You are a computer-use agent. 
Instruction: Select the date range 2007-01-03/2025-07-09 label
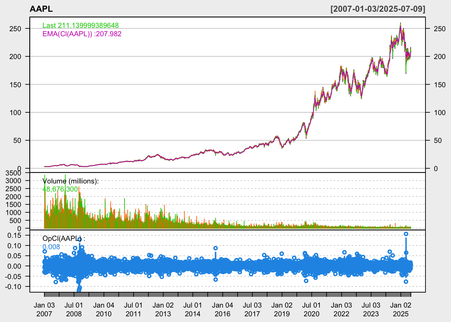[x=378, y=9]
